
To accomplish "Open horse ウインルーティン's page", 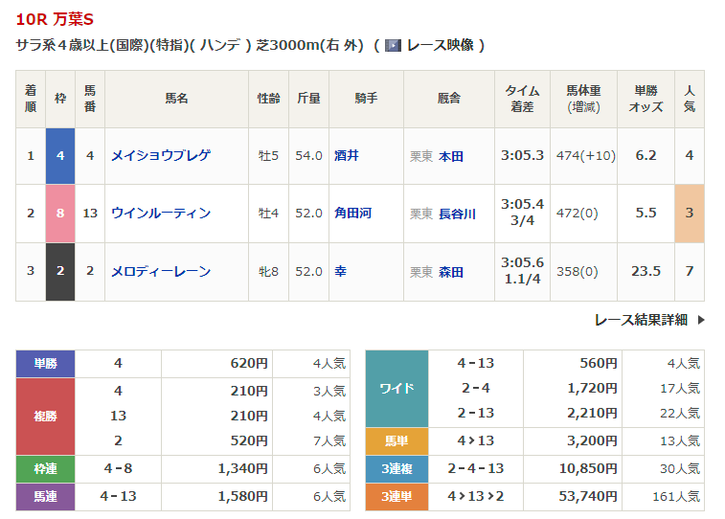I will pos(160,214).
